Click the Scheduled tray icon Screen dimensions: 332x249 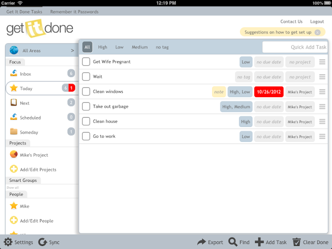[x=14, y=117]
